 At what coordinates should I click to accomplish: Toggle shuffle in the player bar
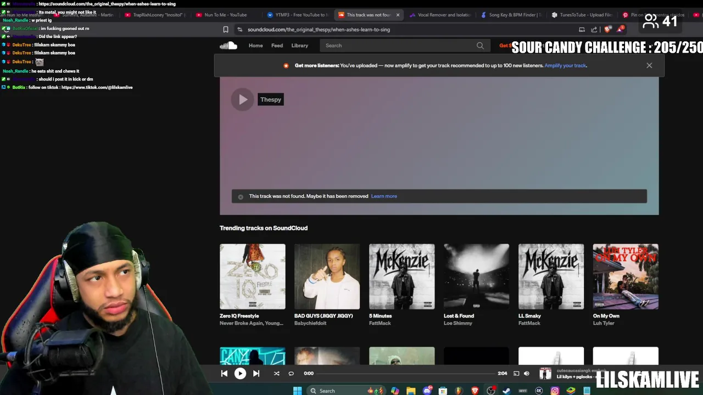pos(276,374)
